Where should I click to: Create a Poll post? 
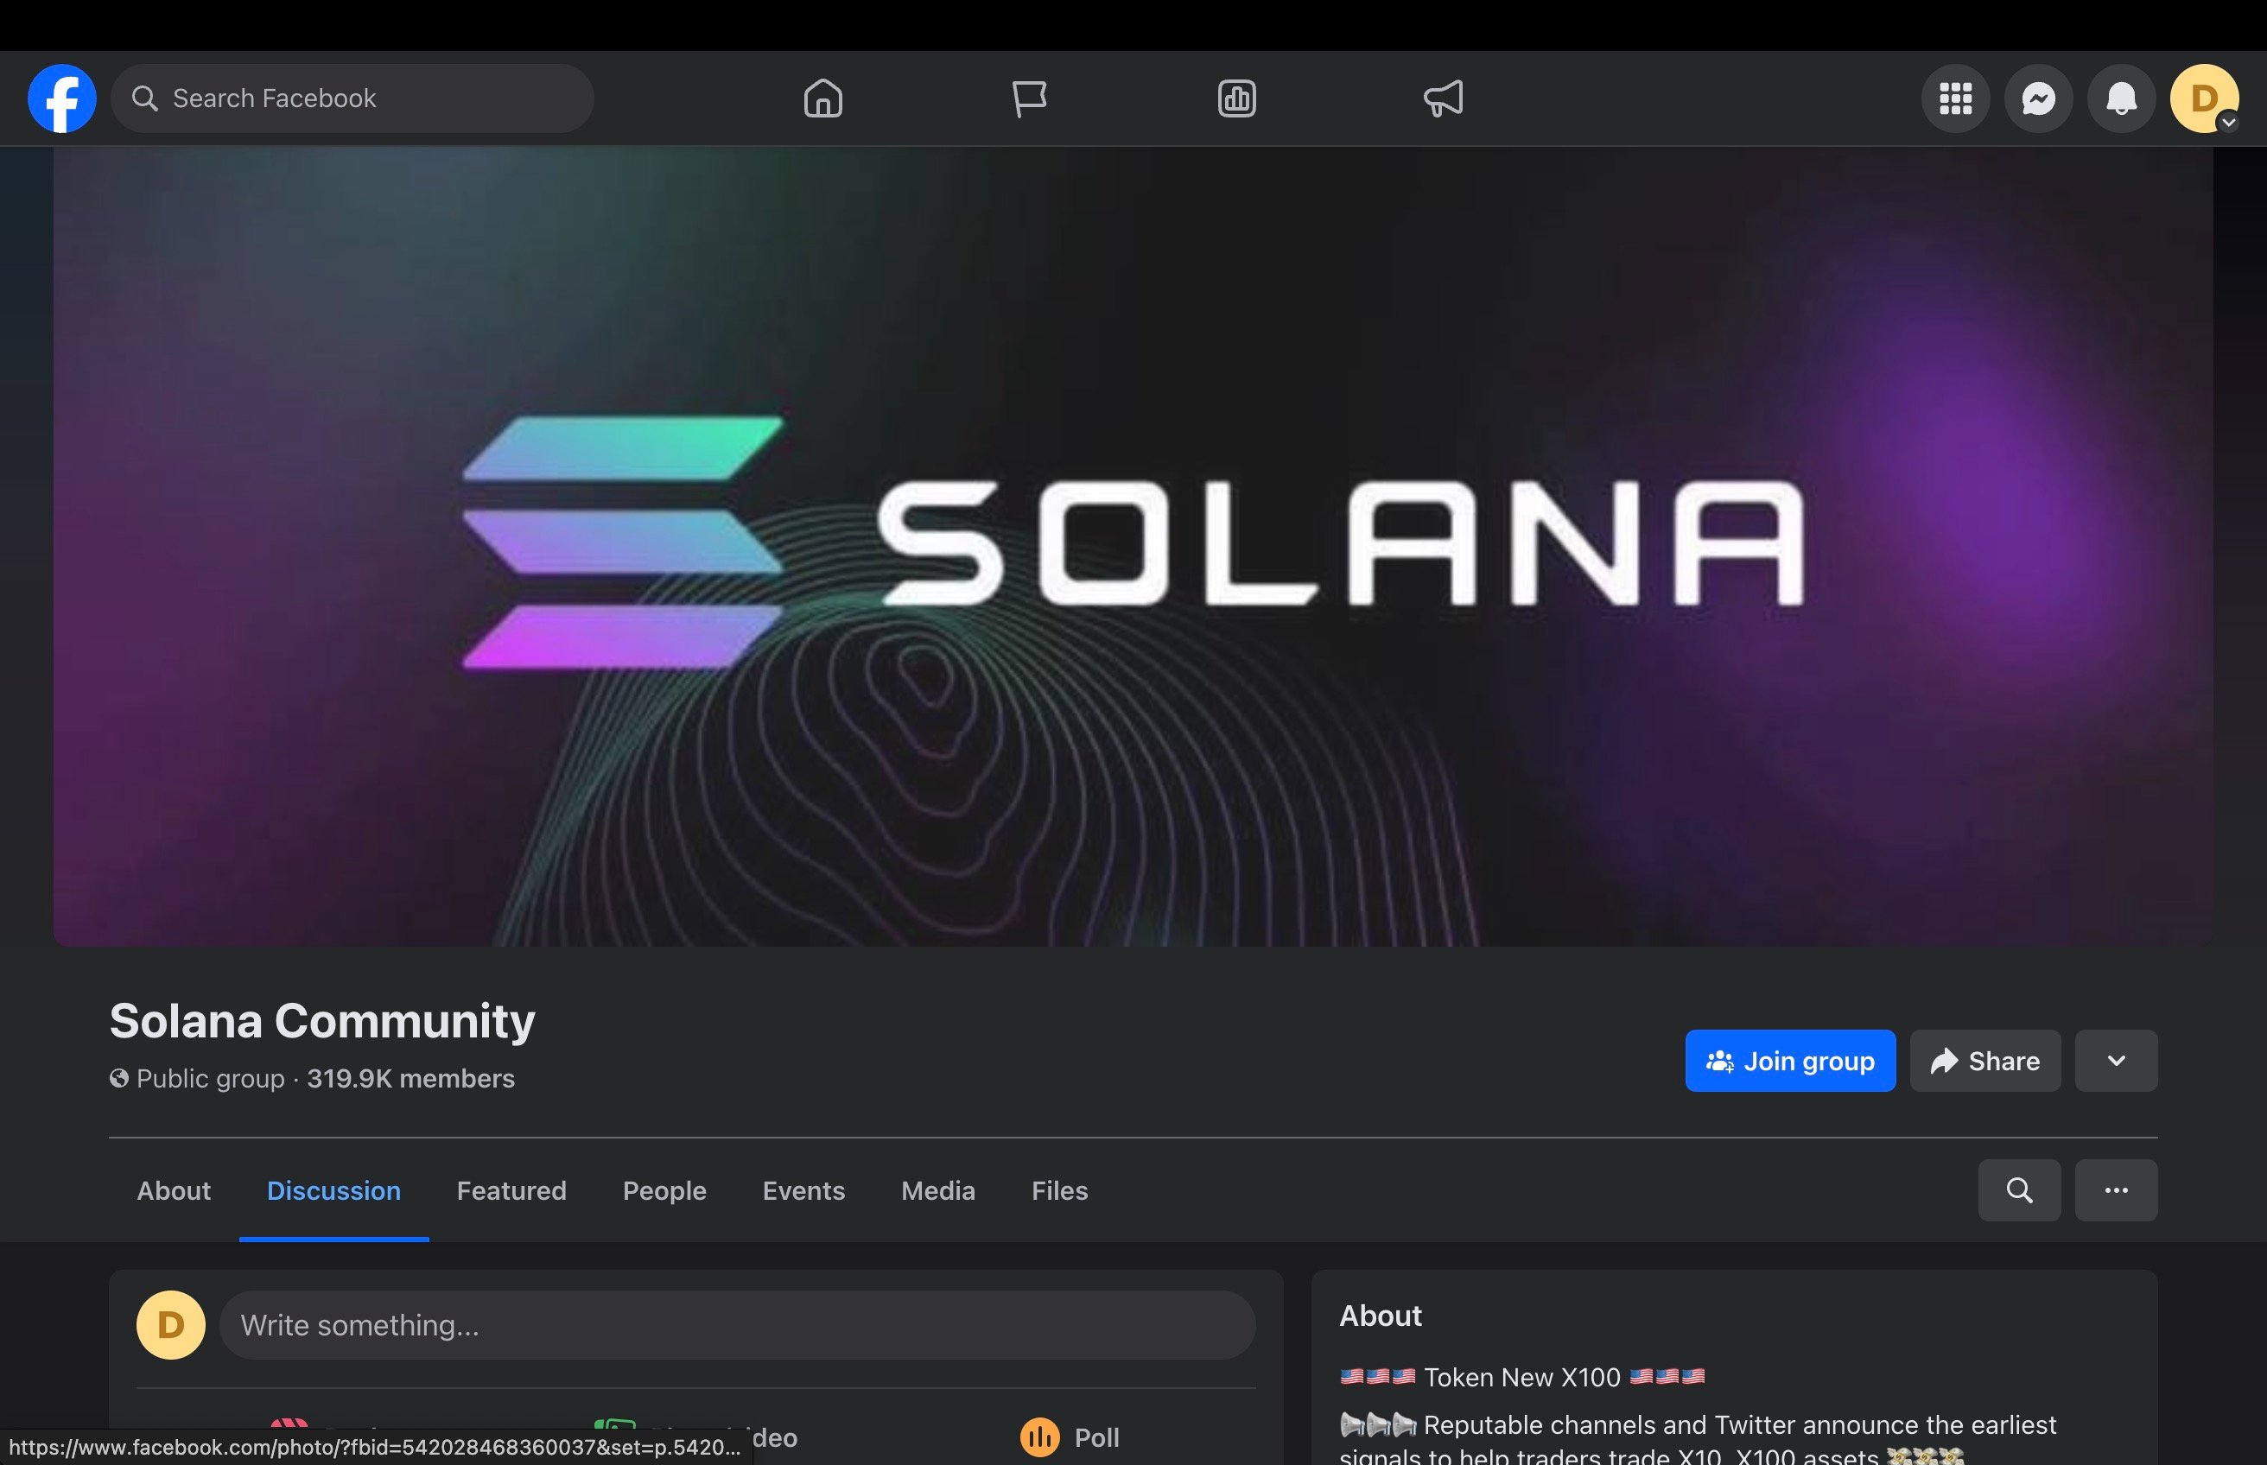1070,1436
